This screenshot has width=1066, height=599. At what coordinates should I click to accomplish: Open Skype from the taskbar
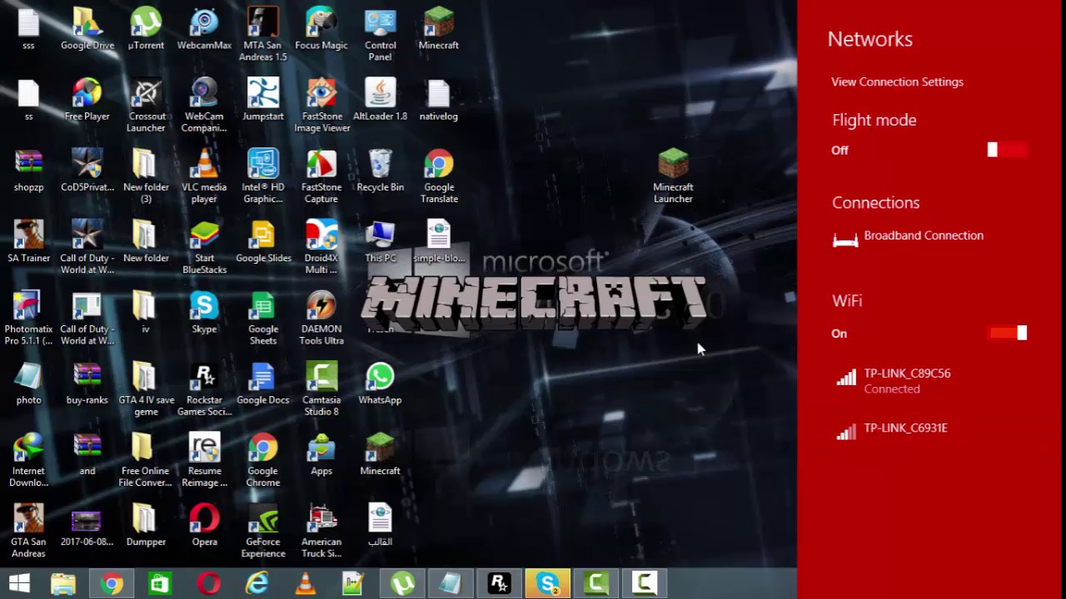547,584
